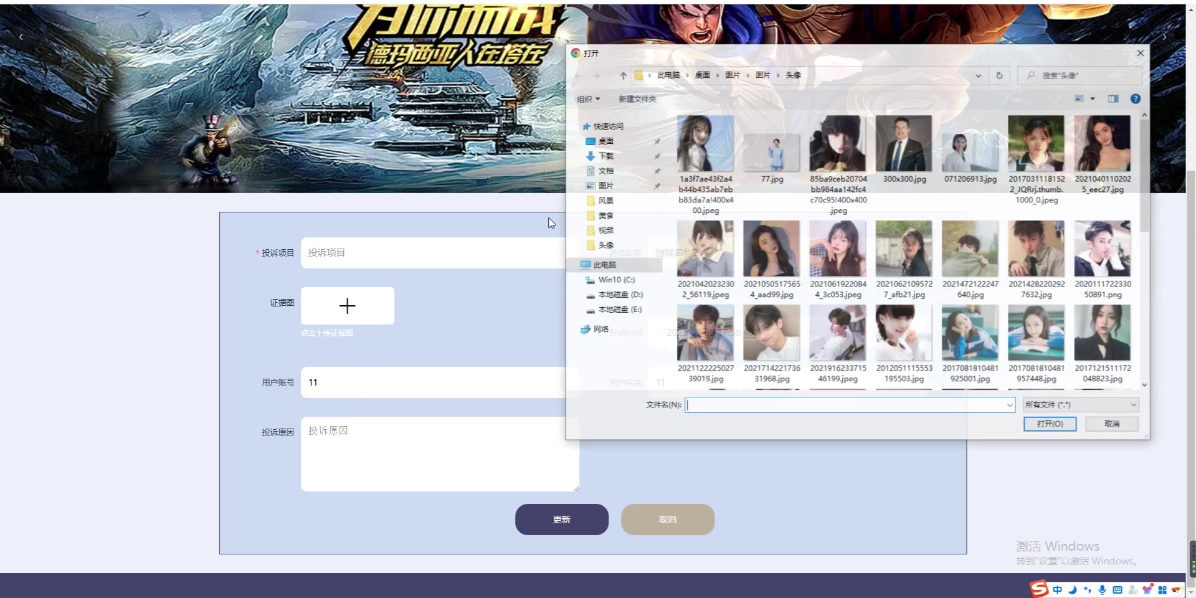1196x598 pixels.
Task: Click the file list scroll-down arrow
Action: pyautogui.click(x=1144, y=385)
